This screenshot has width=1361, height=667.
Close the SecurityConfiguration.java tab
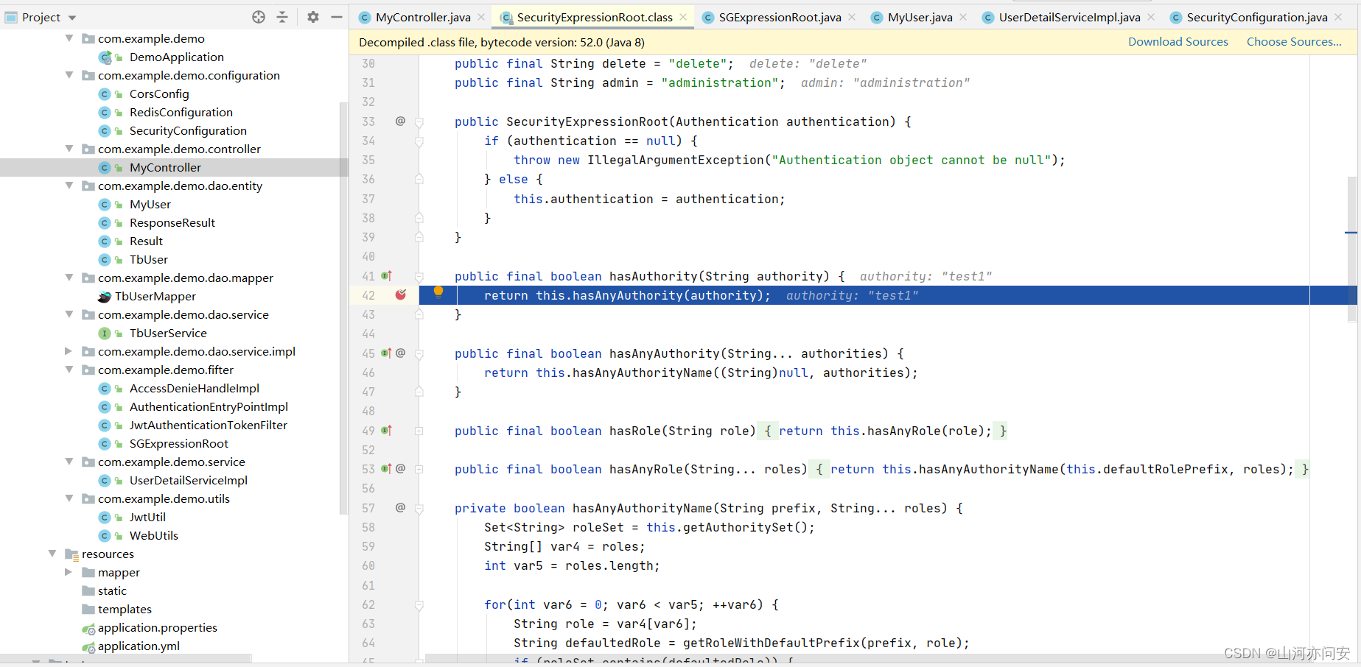(x=1338, y=17)
